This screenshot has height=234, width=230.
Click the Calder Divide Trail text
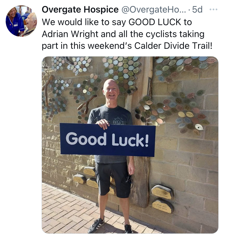(173, 46)
